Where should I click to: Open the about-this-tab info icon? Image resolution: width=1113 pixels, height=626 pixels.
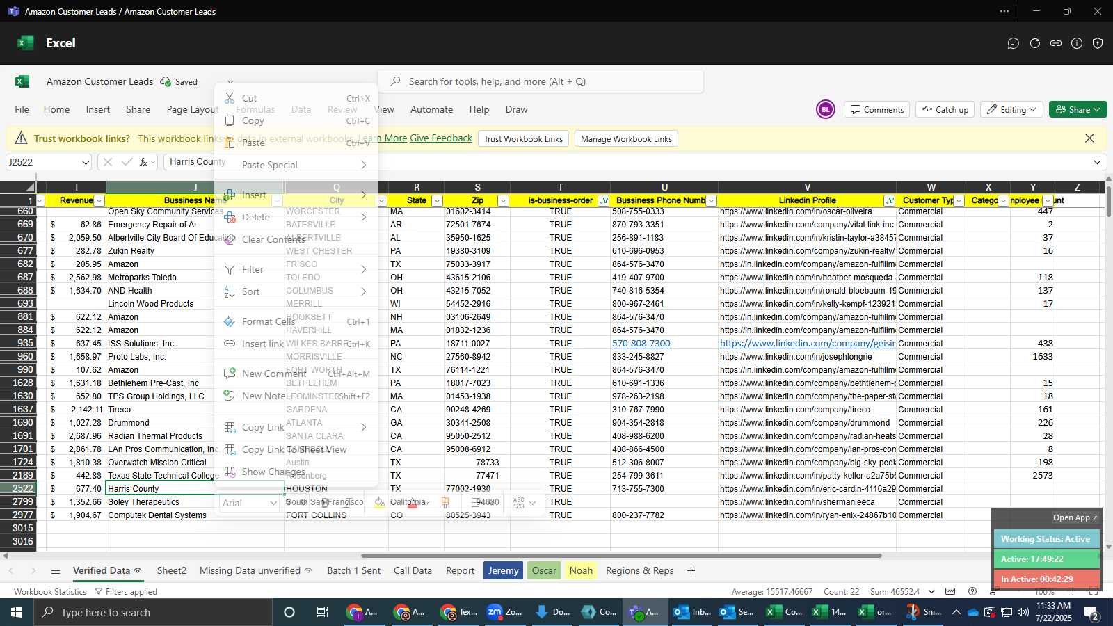click(1077, 43)
